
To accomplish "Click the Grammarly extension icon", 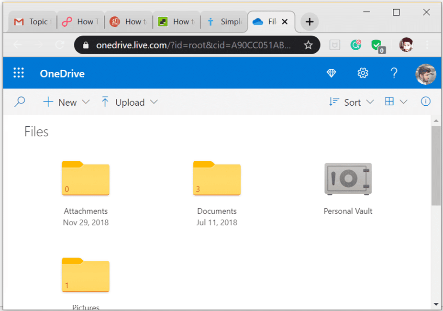I will [x=356, y=44].
